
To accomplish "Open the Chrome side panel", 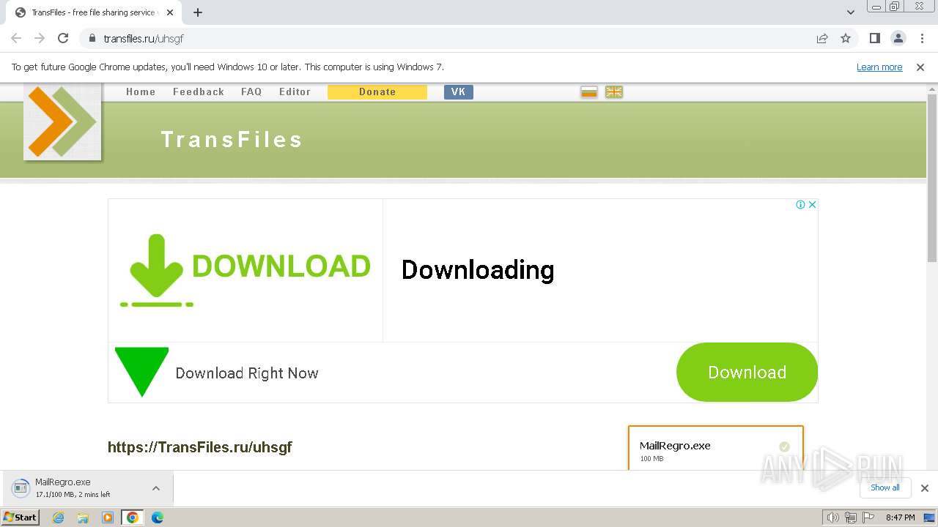I will [875, 38].
